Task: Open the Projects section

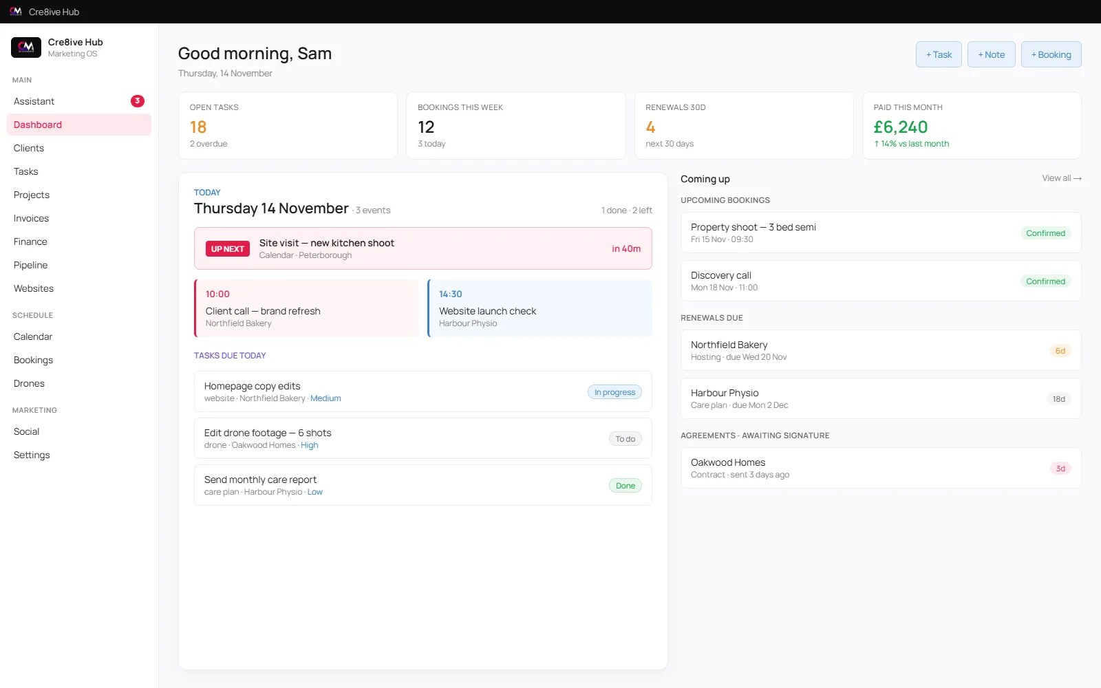Action: pyautogui.click(x=79, y=195)
